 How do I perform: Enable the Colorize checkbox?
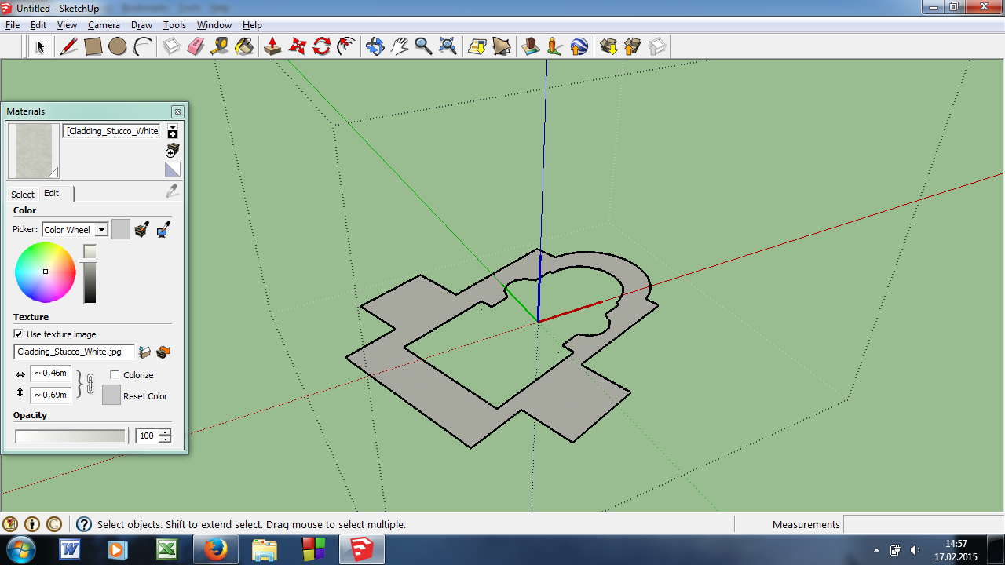[x=115, y=375]
